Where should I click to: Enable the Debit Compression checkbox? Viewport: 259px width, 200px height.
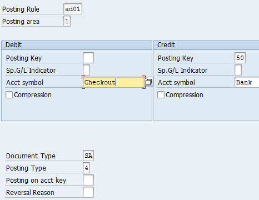coord(9,94)
